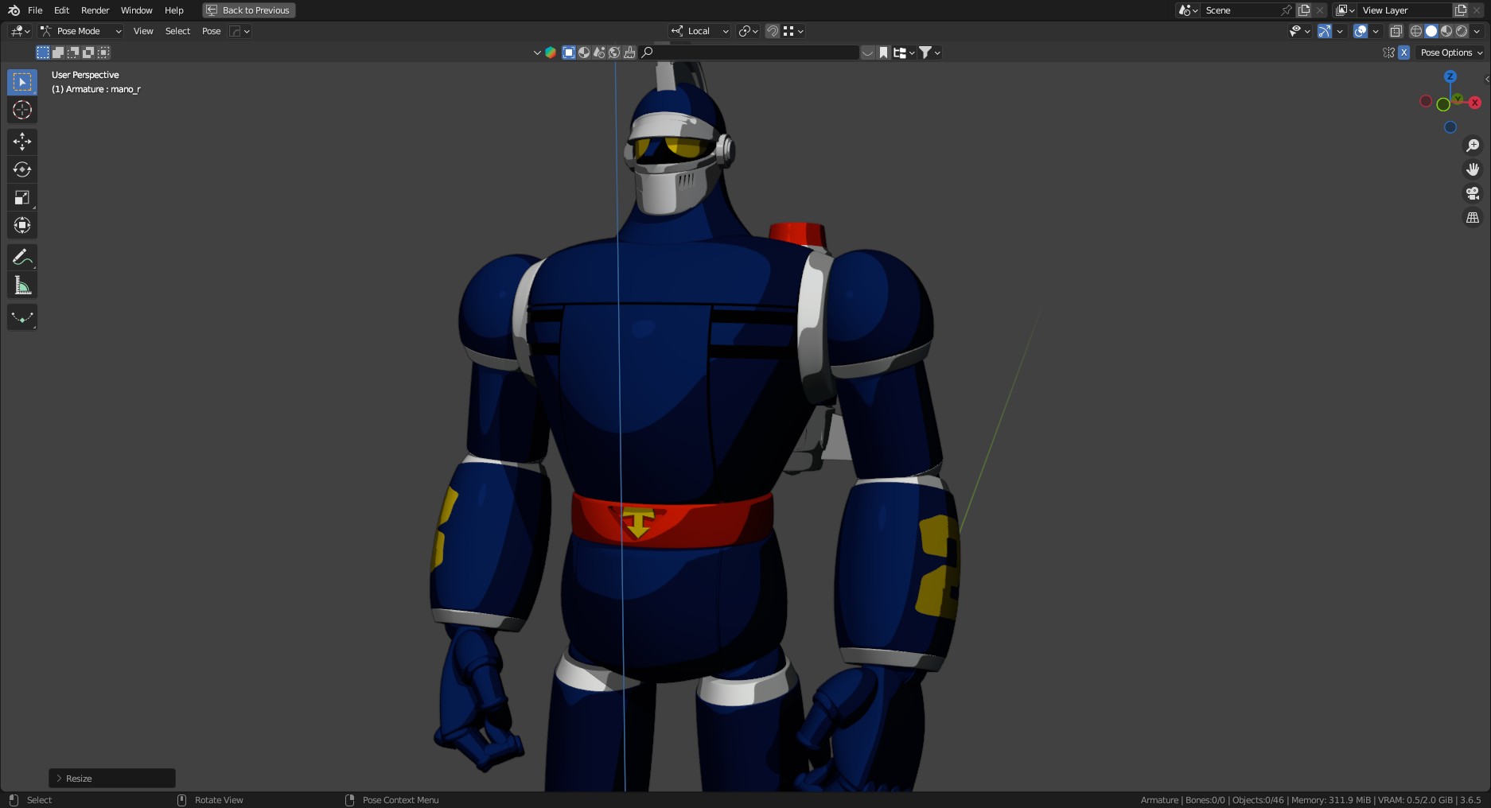Select the Breakdowner pose tool
Viewport: 1491px width, 808px height.
[x=22, y=317]
